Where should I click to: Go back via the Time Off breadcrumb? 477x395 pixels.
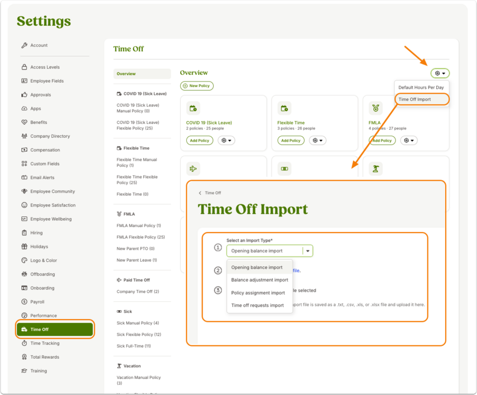coord(210,193)
